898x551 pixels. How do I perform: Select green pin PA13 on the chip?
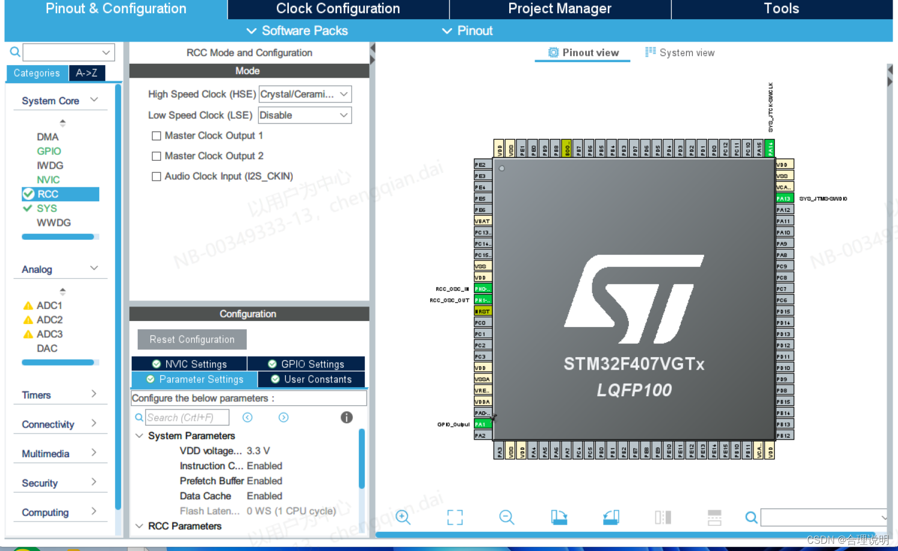pos(784,198)
